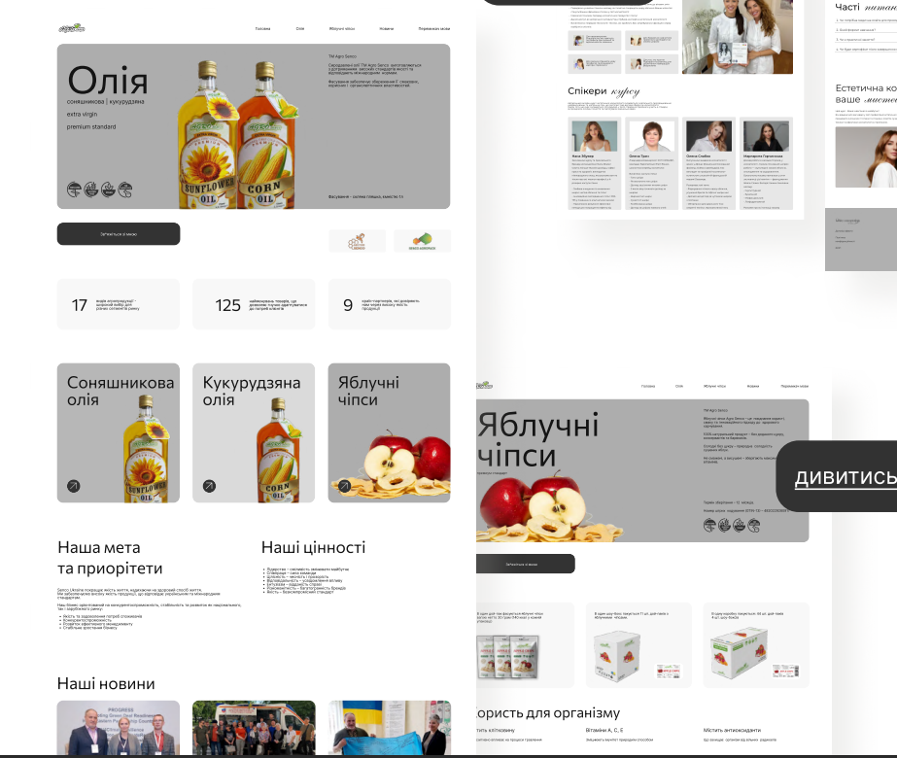Open arrow icon on Соняшникова олія card

[x=74, y=486]
